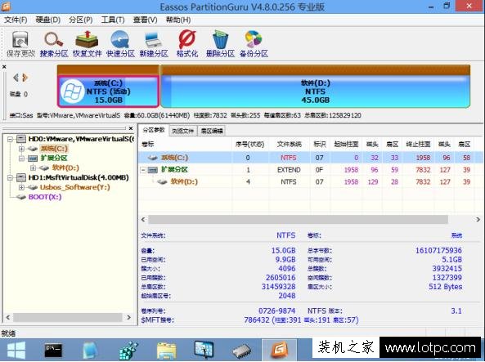Collapse the 扩展分区 tree node
The width and height of the screenshot is (485, 362).
[21, 159]
